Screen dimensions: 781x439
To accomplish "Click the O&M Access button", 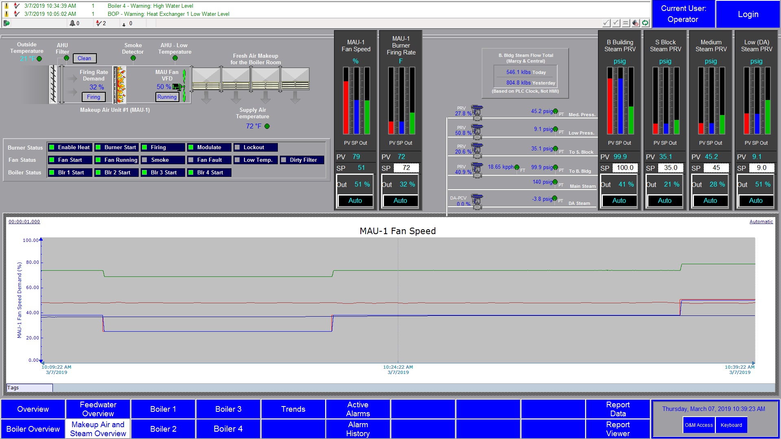I will [699, 425].
